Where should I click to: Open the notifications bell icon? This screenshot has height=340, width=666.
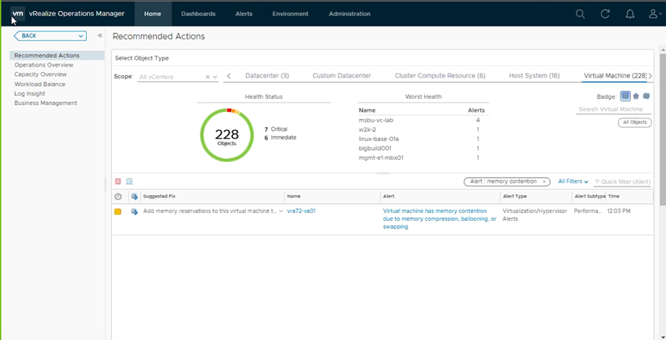point(630,13)
